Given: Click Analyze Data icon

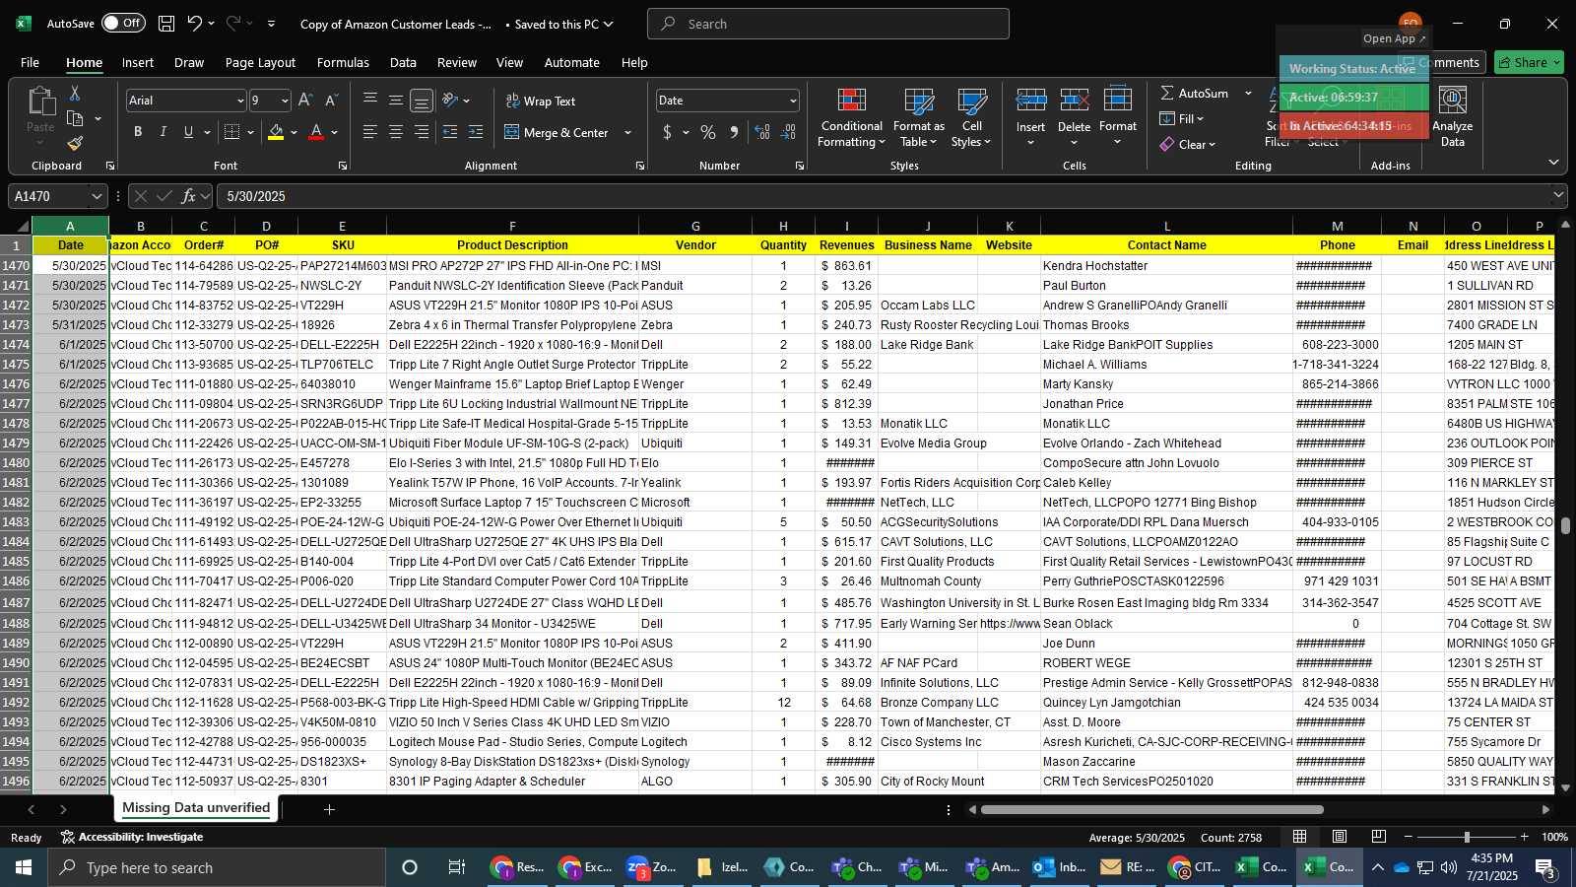Looking at the screenshot, I should [1453, 117].
